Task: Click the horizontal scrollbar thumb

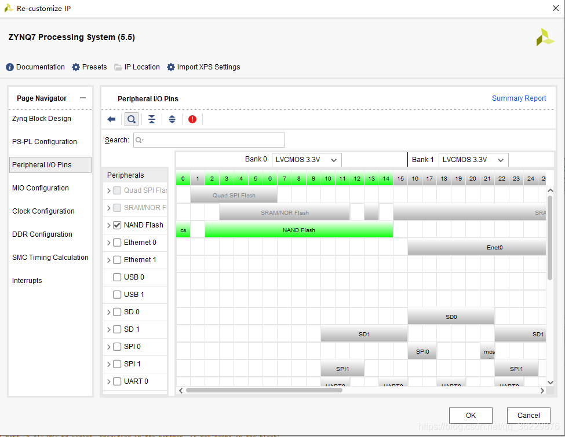Action: pos(264,390)
